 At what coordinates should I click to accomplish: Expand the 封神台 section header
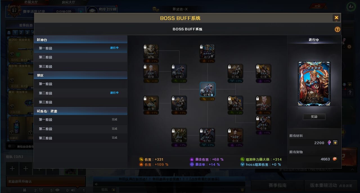[80, 40]
